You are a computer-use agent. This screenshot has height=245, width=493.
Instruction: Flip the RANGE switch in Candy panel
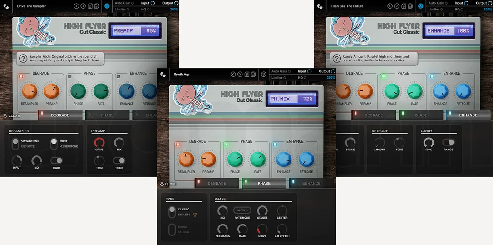click(x=449, y=142)
